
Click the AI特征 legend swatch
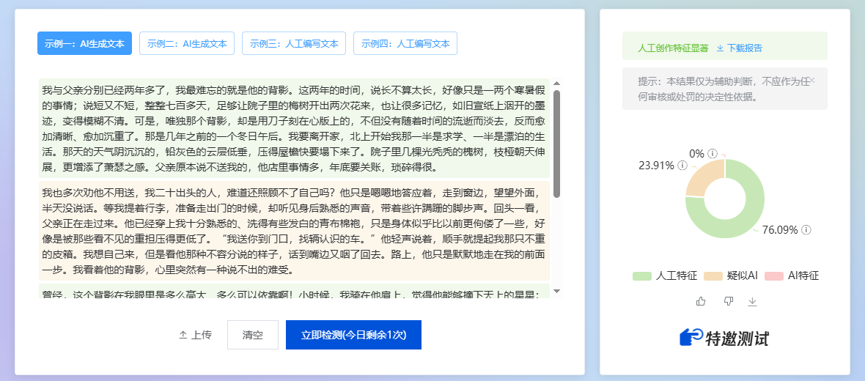(774, 275)
